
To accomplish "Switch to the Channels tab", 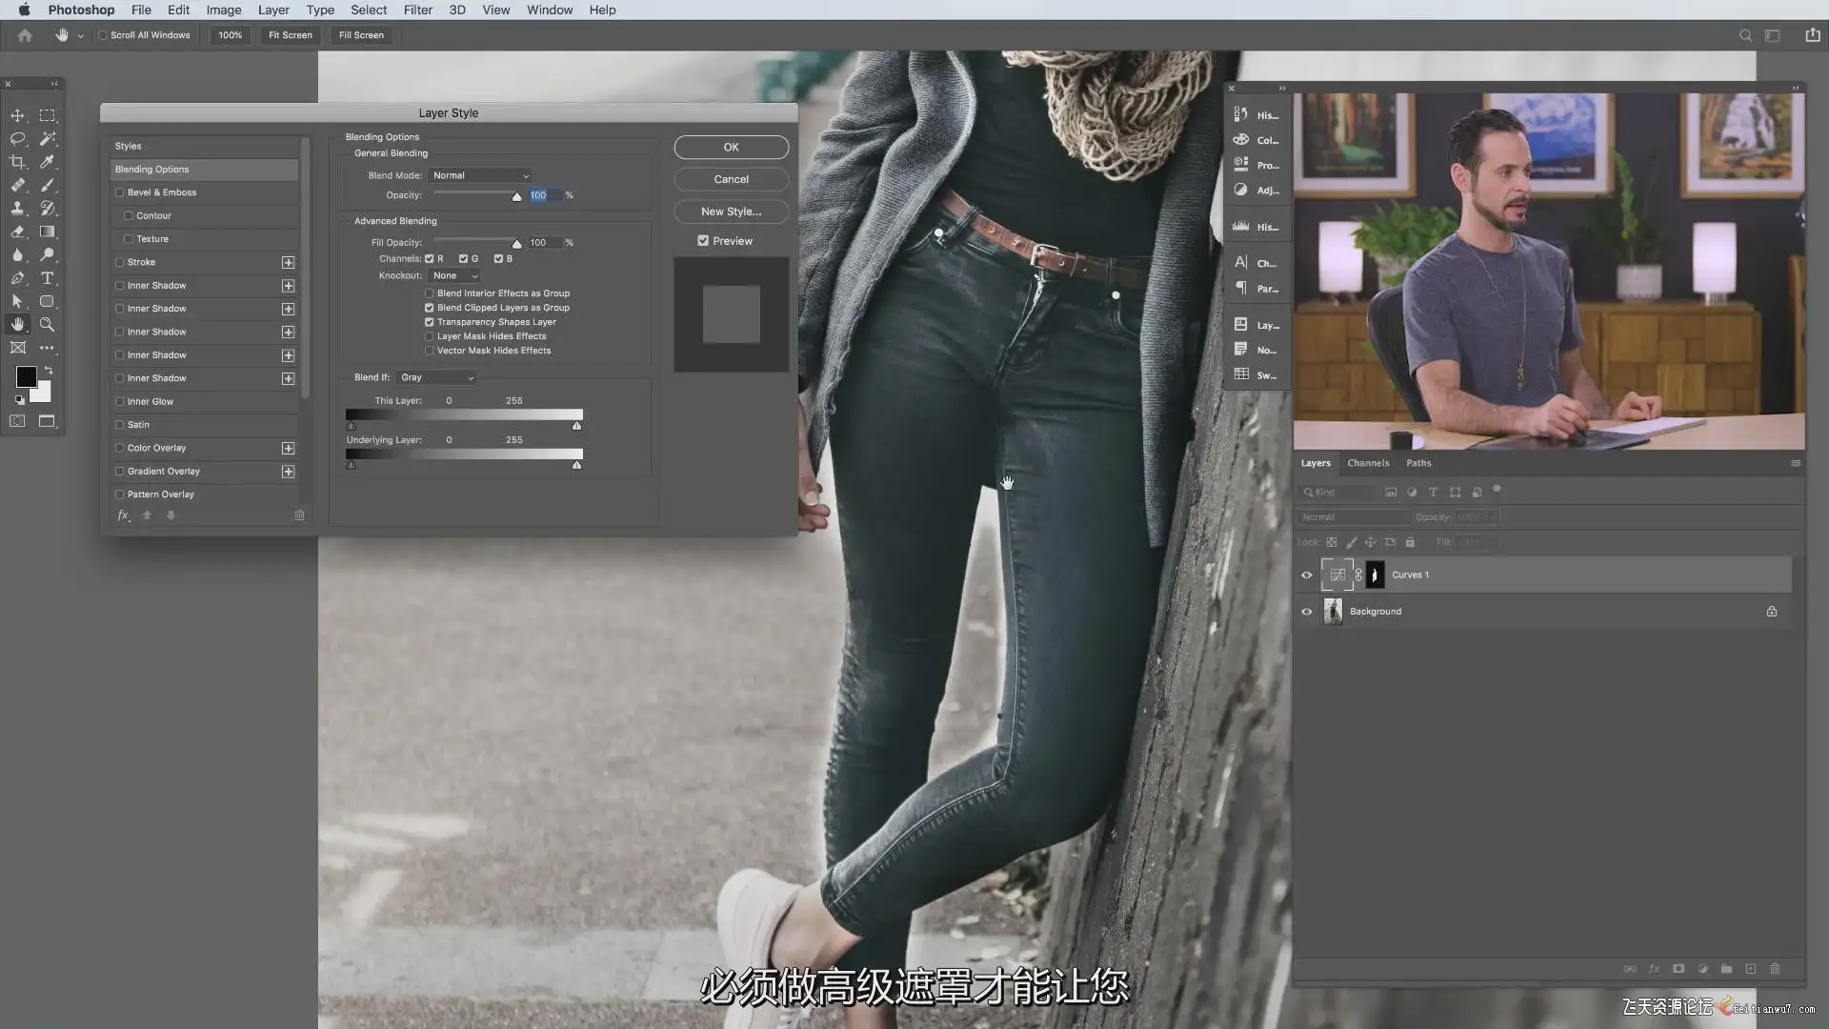I will (1368, 463).
